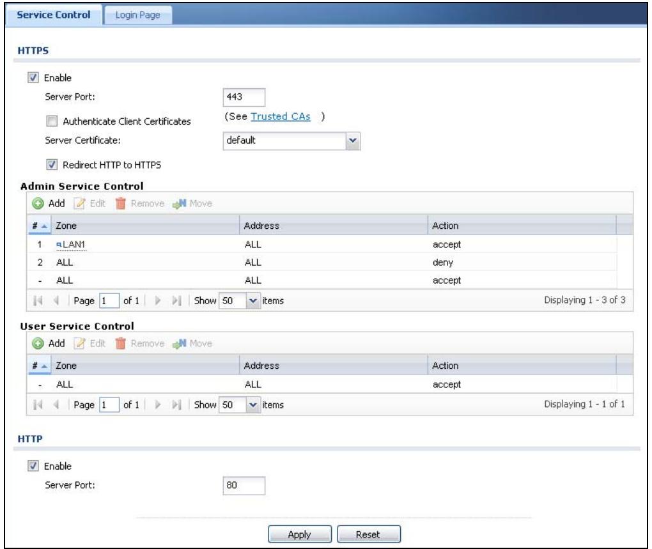Select the User Service Control accept cell
Viewport: 652px width, 549px height.
tap(447, 385)
